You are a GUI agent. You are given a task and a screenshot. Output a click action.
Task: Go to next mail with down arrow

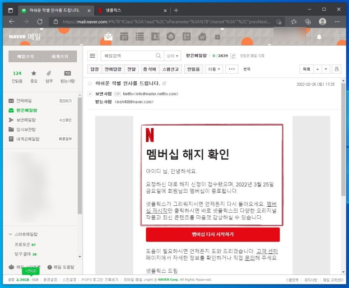326,69
